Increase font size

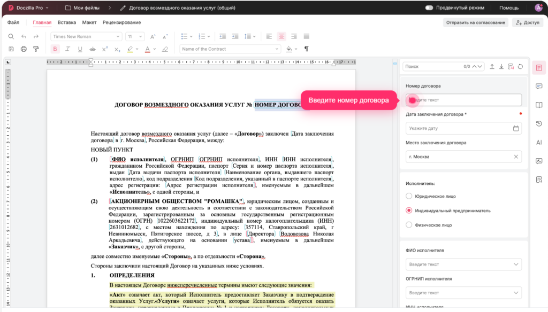(153, 36)
